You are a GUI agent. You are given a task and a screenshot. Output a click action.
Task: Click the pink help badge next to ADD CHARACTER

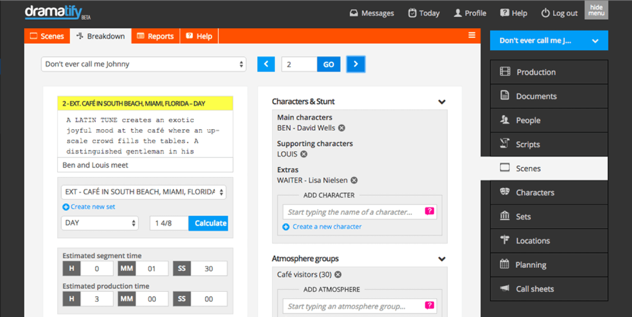[429, 211]
